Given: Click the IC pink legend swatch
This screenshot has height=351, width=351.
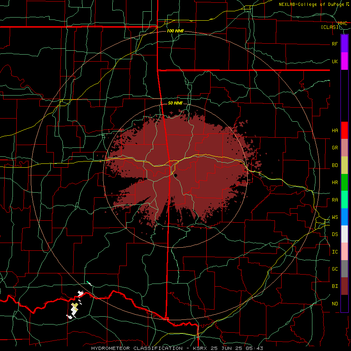Looking at the screenshot, I should pos(344,252).
